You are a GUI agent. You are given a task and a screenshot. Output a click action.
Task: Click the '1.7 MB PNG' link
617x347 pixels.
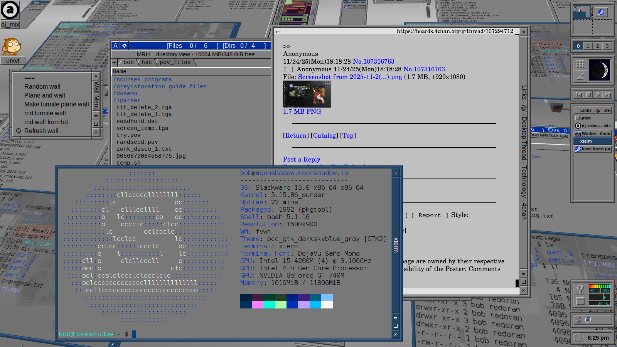coord(302,112)
